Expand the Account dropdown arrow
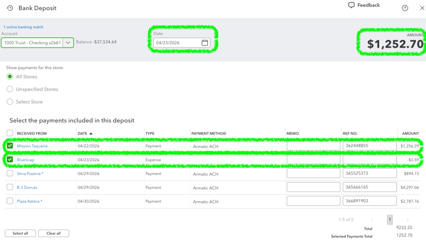 click(x=68, y=43)
